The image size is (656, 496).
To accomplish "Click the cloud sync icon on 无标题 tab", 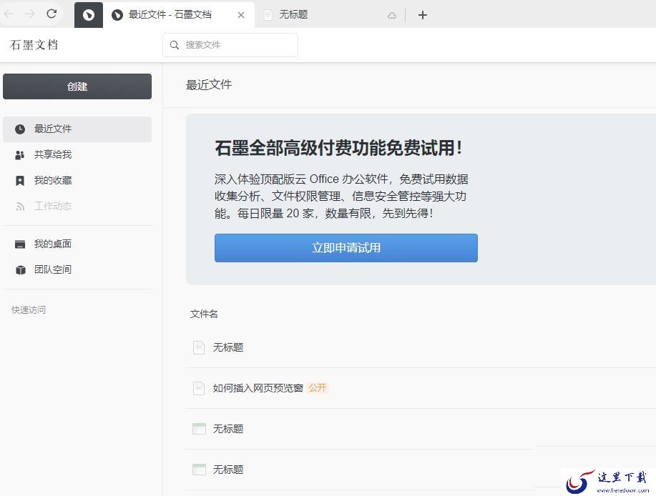I will 391,16.
